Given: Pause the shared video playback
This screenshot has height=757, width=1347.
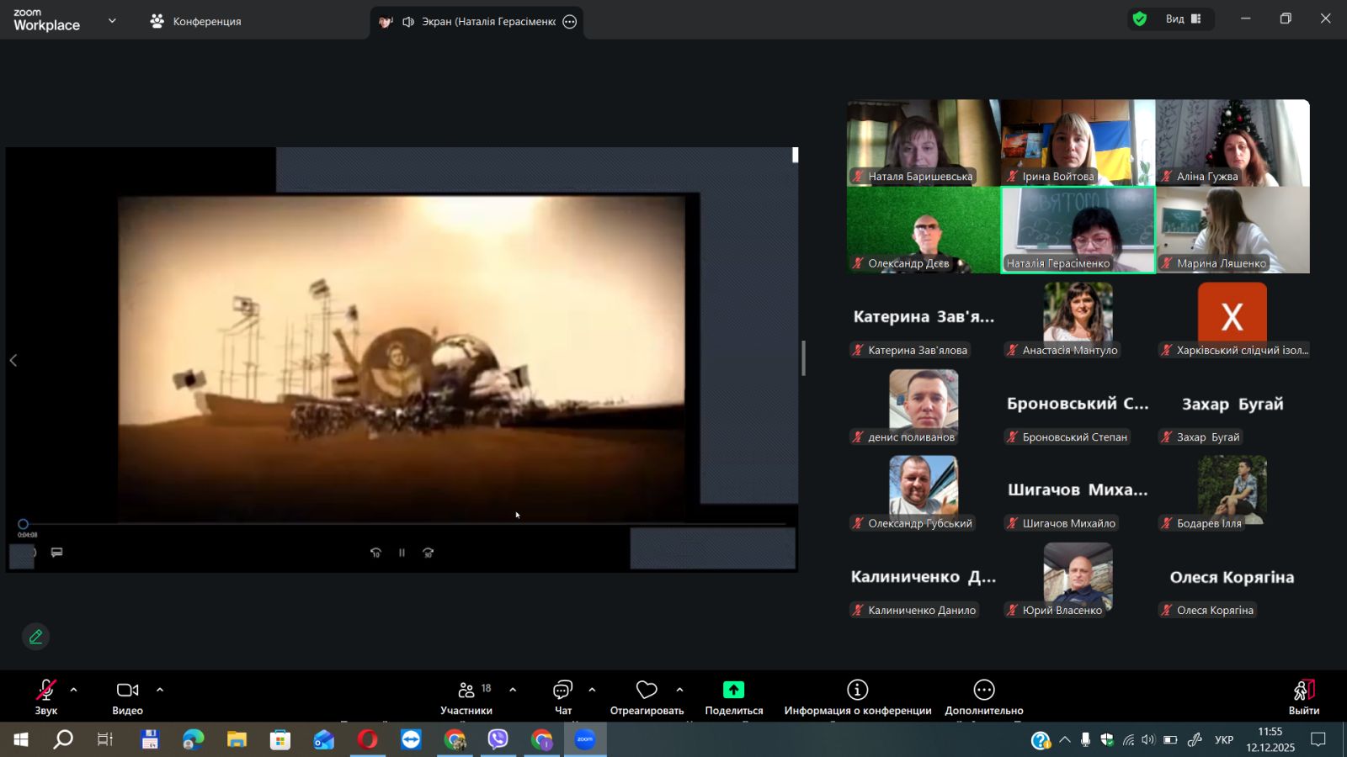Looking at the screenshot, I should (402, 553).
